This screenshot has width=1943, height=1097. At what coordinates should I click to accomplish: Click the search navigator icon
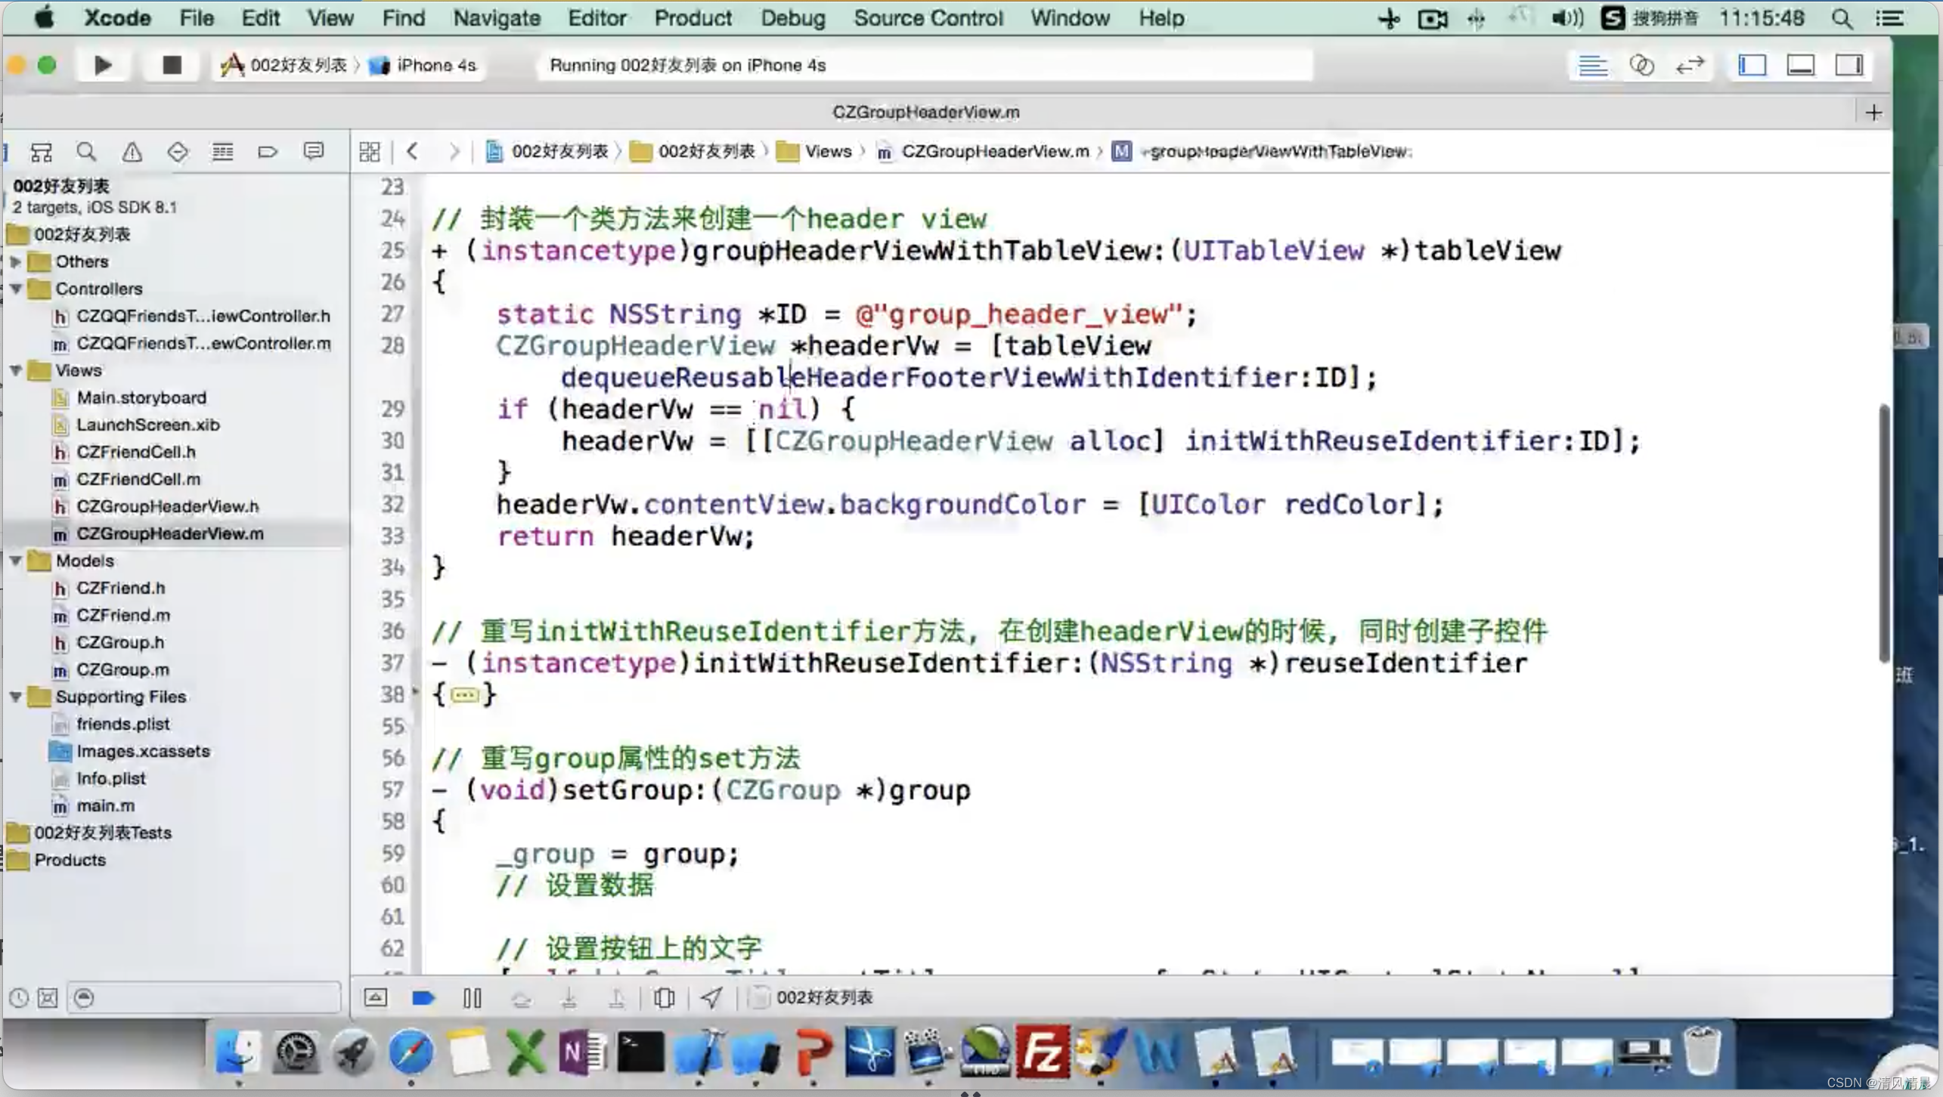tap(85, 150)
